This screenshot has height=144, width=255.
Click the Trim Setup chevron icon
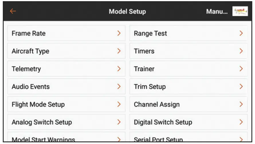click(x=241, y=87)
